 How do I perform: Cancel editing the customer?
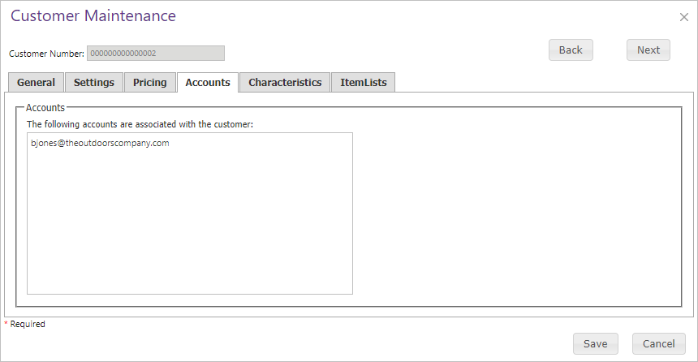pos(658,344)
